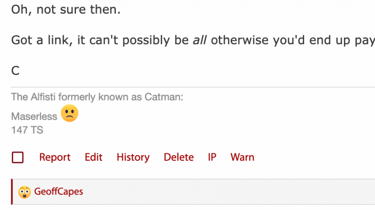Report this post
Image resolution: width=375 pixels, height=210 pixels.
[55, 157]
